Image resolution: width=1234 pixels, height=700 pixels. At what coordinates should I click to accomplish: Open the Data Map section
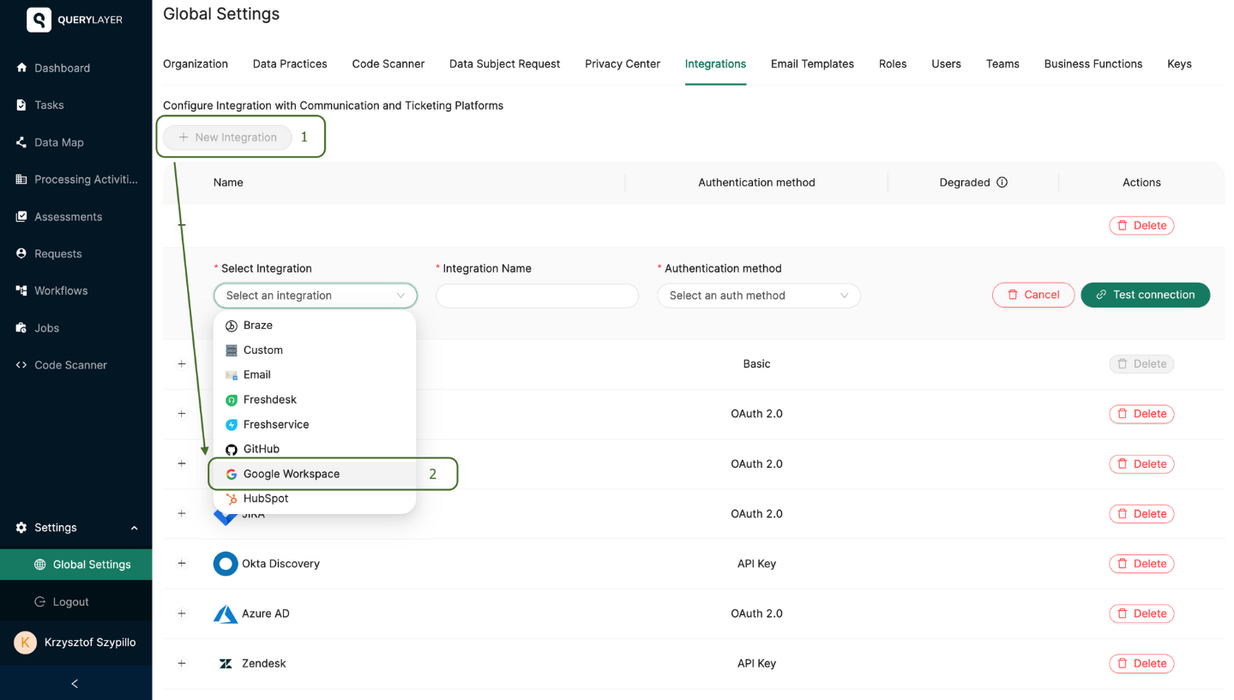(x=60, y=142)
